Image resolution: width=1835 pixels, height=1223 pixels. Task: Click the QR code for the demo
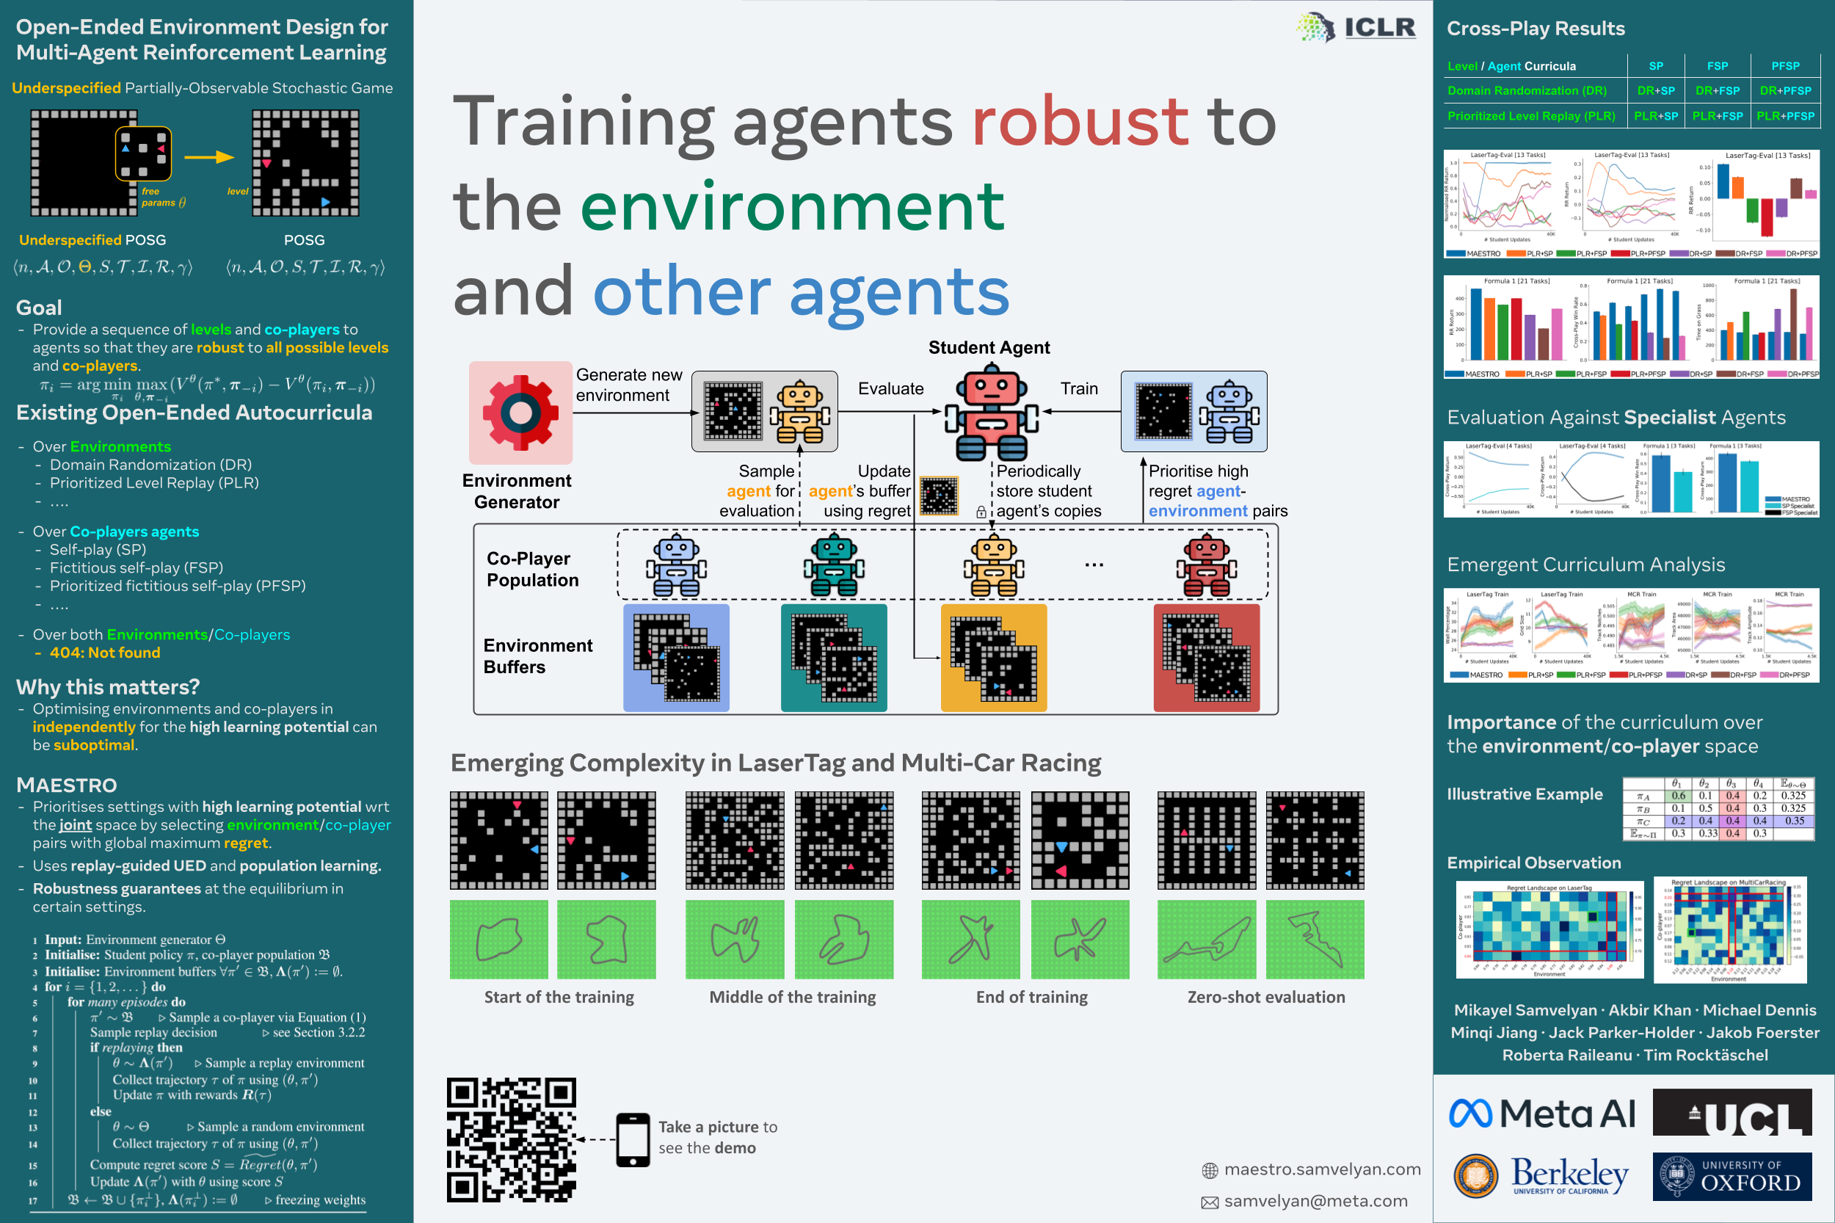511,1139
